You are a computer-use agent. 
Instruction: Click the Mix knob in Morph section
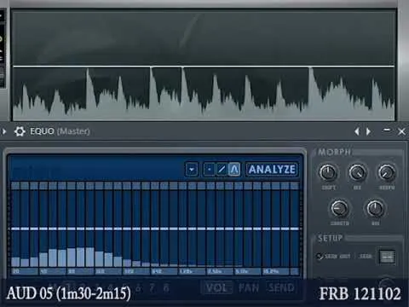(357, 172)
